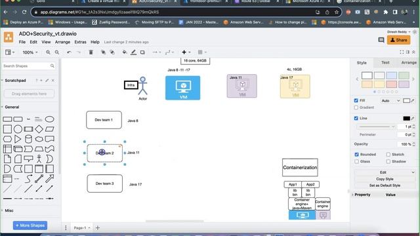
Task: Click the Opacity value field
Action: point(405,144)
